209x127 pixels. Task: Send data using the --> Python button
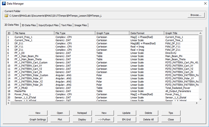pyautogui.click(x=104, y=119)
